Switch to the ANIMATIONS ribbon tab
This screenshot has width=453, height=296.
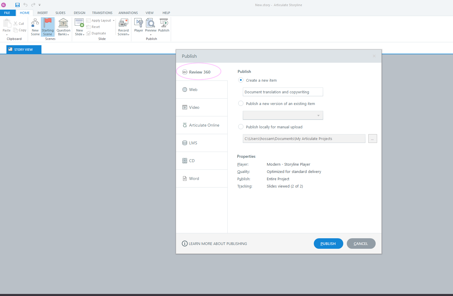tap(128, 13)
